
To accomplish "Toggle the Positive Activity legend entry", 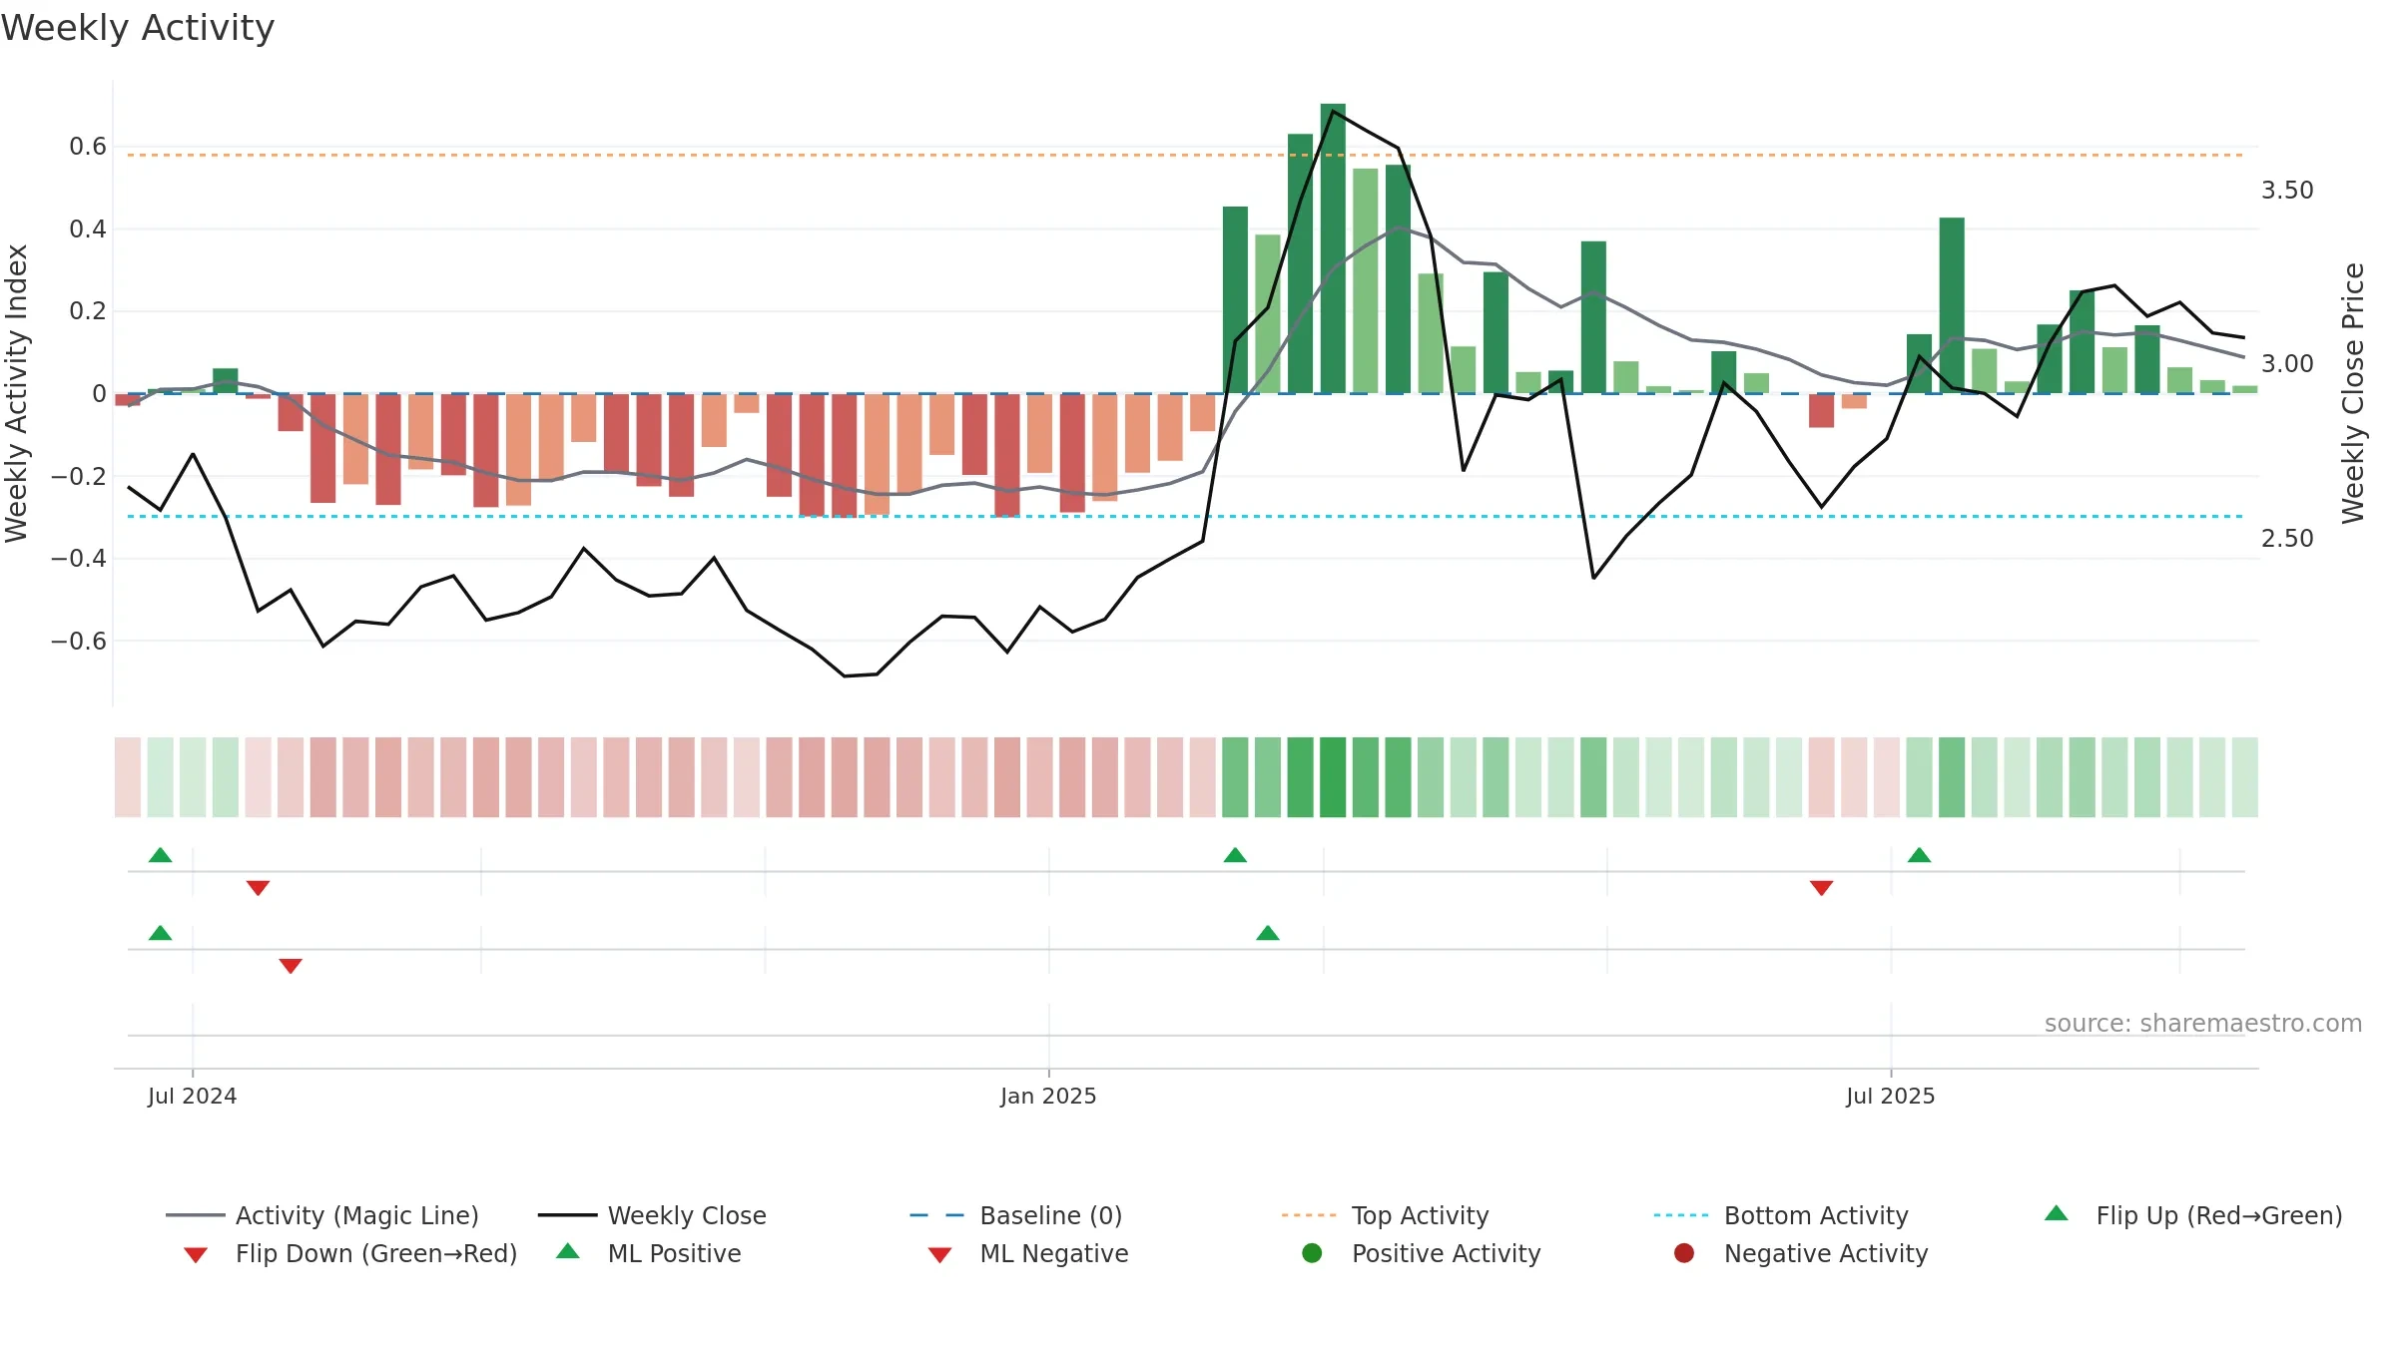I will (1422, 1253).
